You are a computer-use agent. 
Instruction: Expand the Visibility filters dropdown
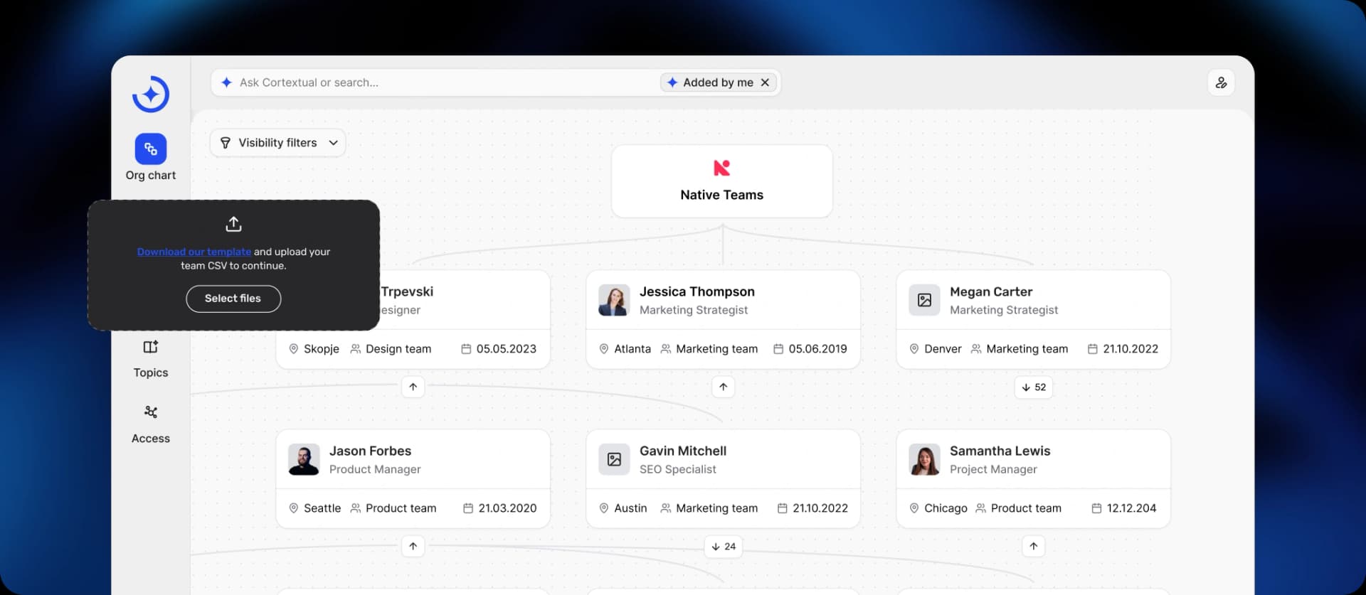(333, 143)
